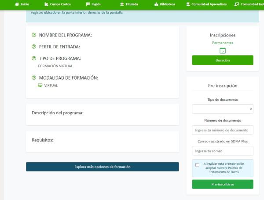Accept the data treatment policy checkbox
This screenshot has width=264, height=200.
[197, 165]
